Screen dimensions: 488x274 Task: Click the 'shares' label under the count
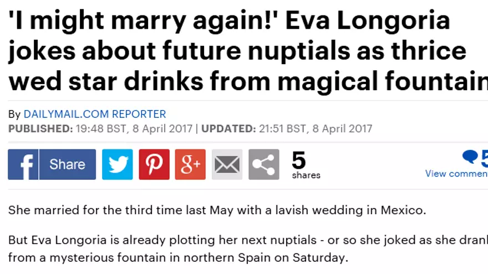click(x=306, y=175)
